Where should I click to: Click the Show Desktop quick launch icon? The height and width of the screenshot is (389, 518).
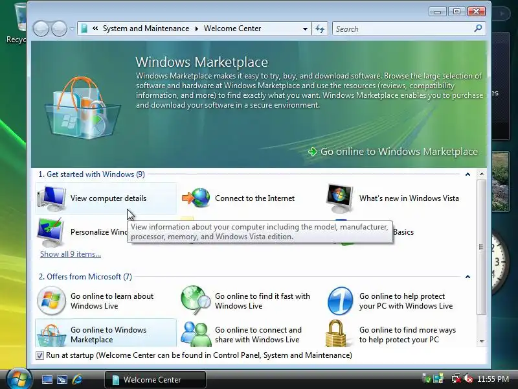point(47,379)
